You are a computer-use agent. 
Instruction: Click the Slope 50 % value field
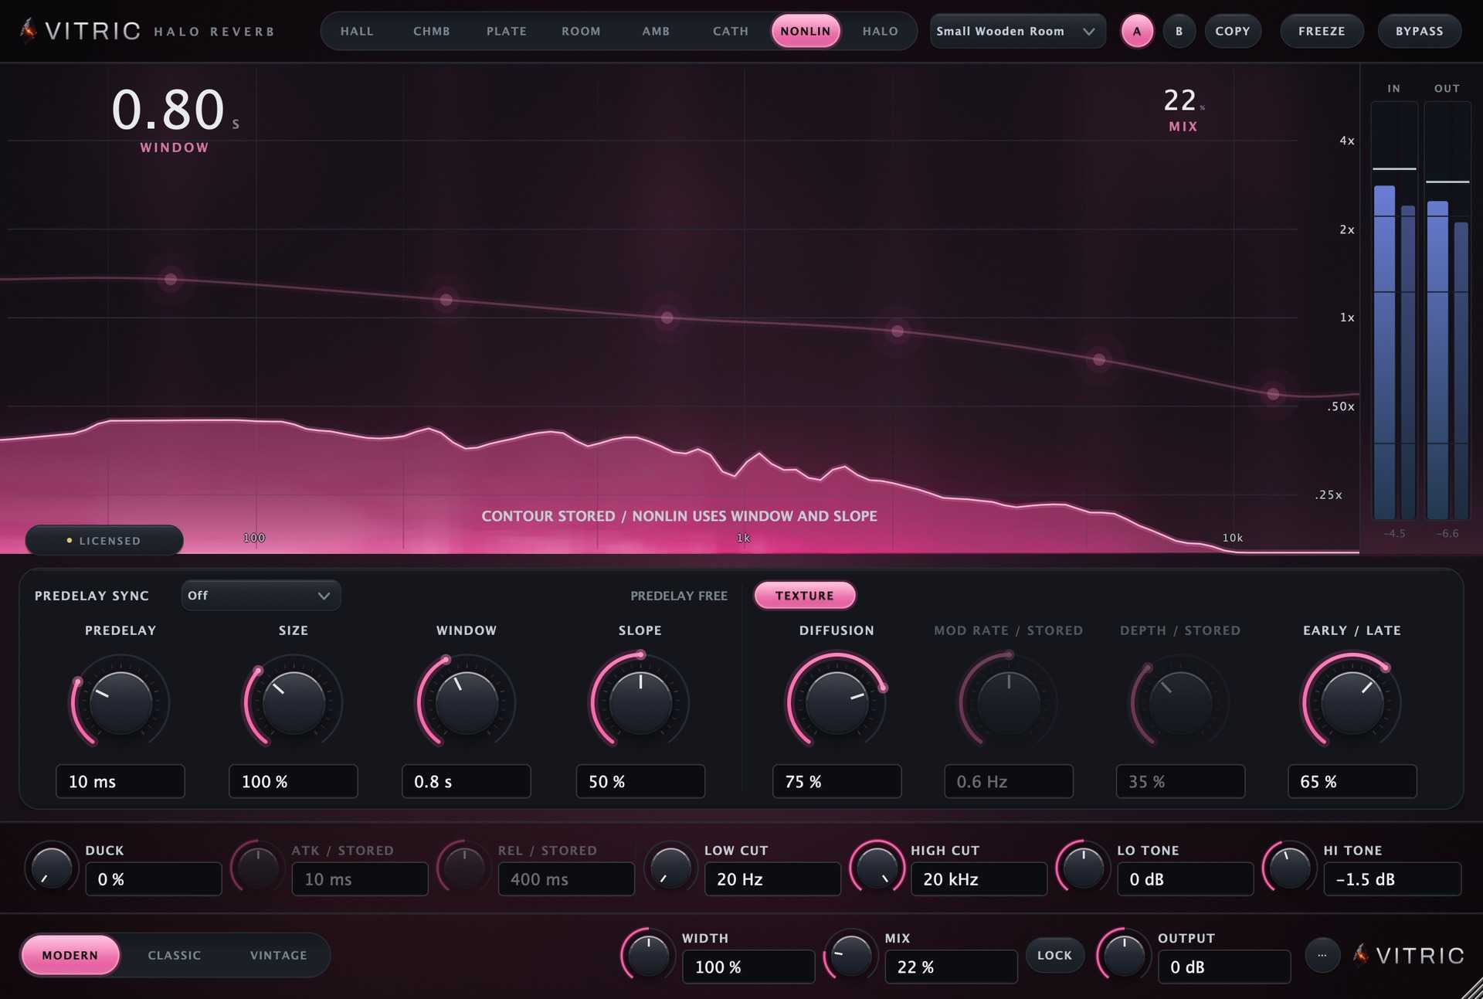640,781
